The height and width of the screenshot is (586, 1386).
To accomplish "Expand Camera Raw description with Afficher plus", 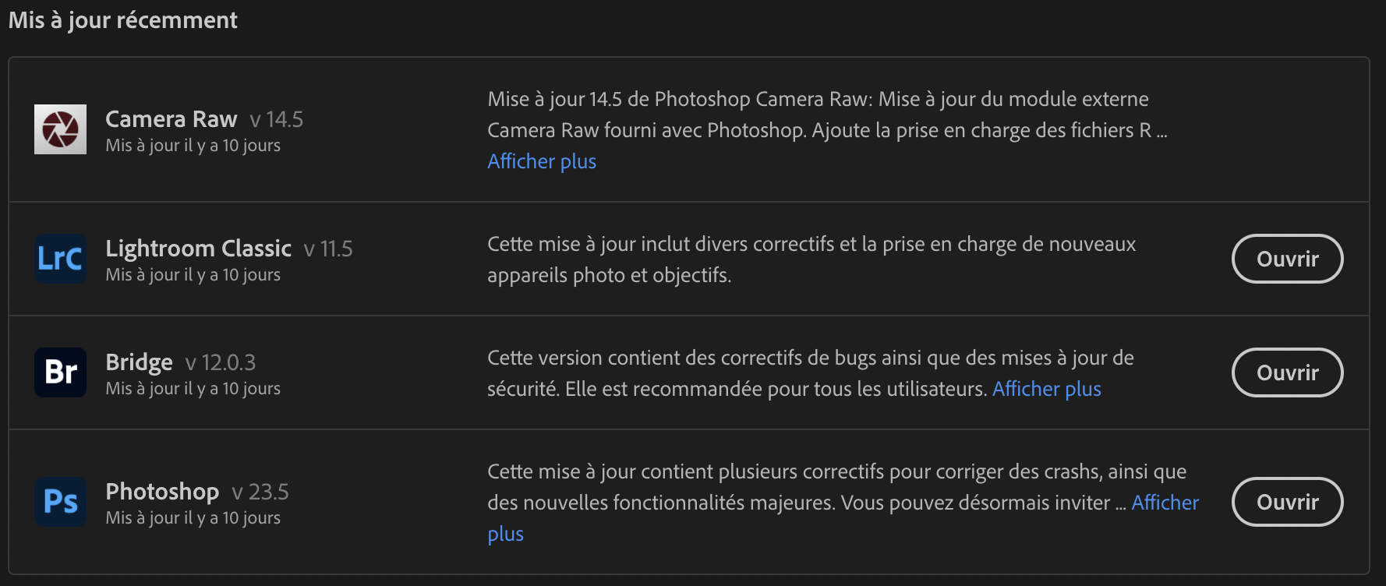I will [542, 161].
